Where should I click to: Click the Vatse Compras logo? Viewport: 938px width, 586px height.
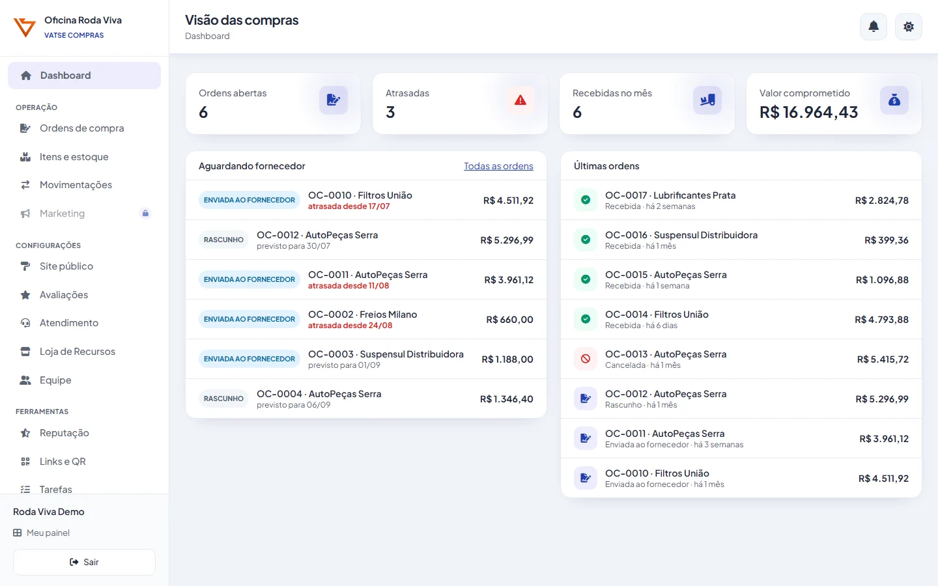25,27
